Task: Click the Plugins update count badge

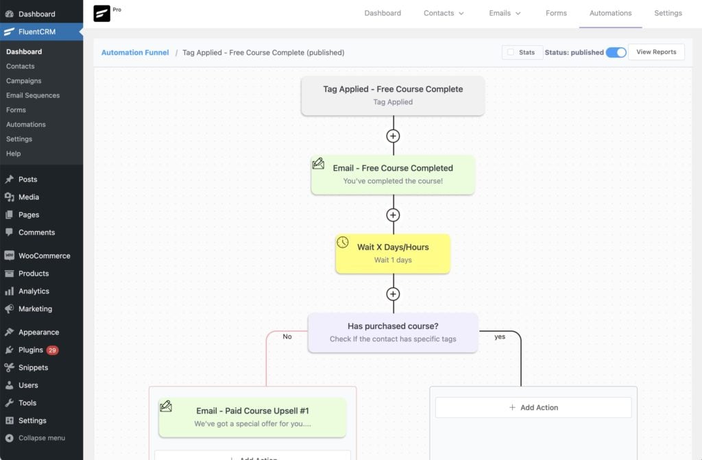Action: pos(52,350)
